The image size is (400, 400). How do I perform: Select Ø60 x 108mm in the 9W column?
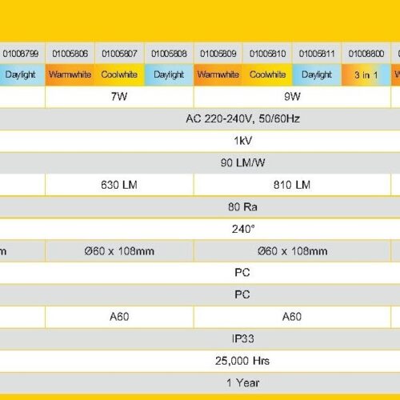pyautogui.click(x=292, y=251)
